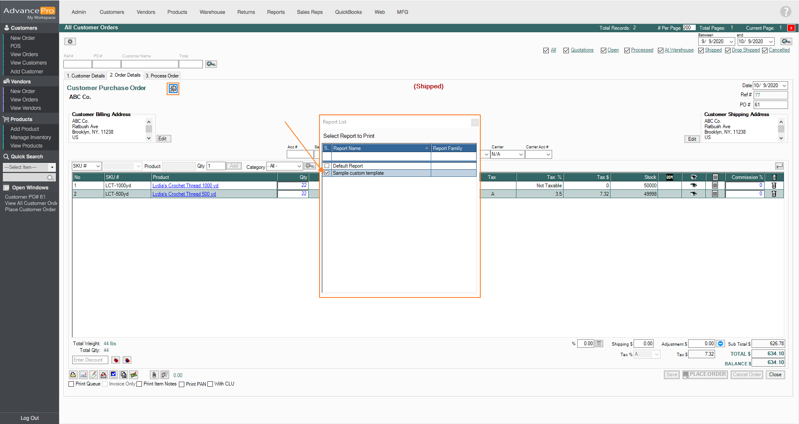Click the date range search key icon
The image size is (799, 424).
pos(786,41)
